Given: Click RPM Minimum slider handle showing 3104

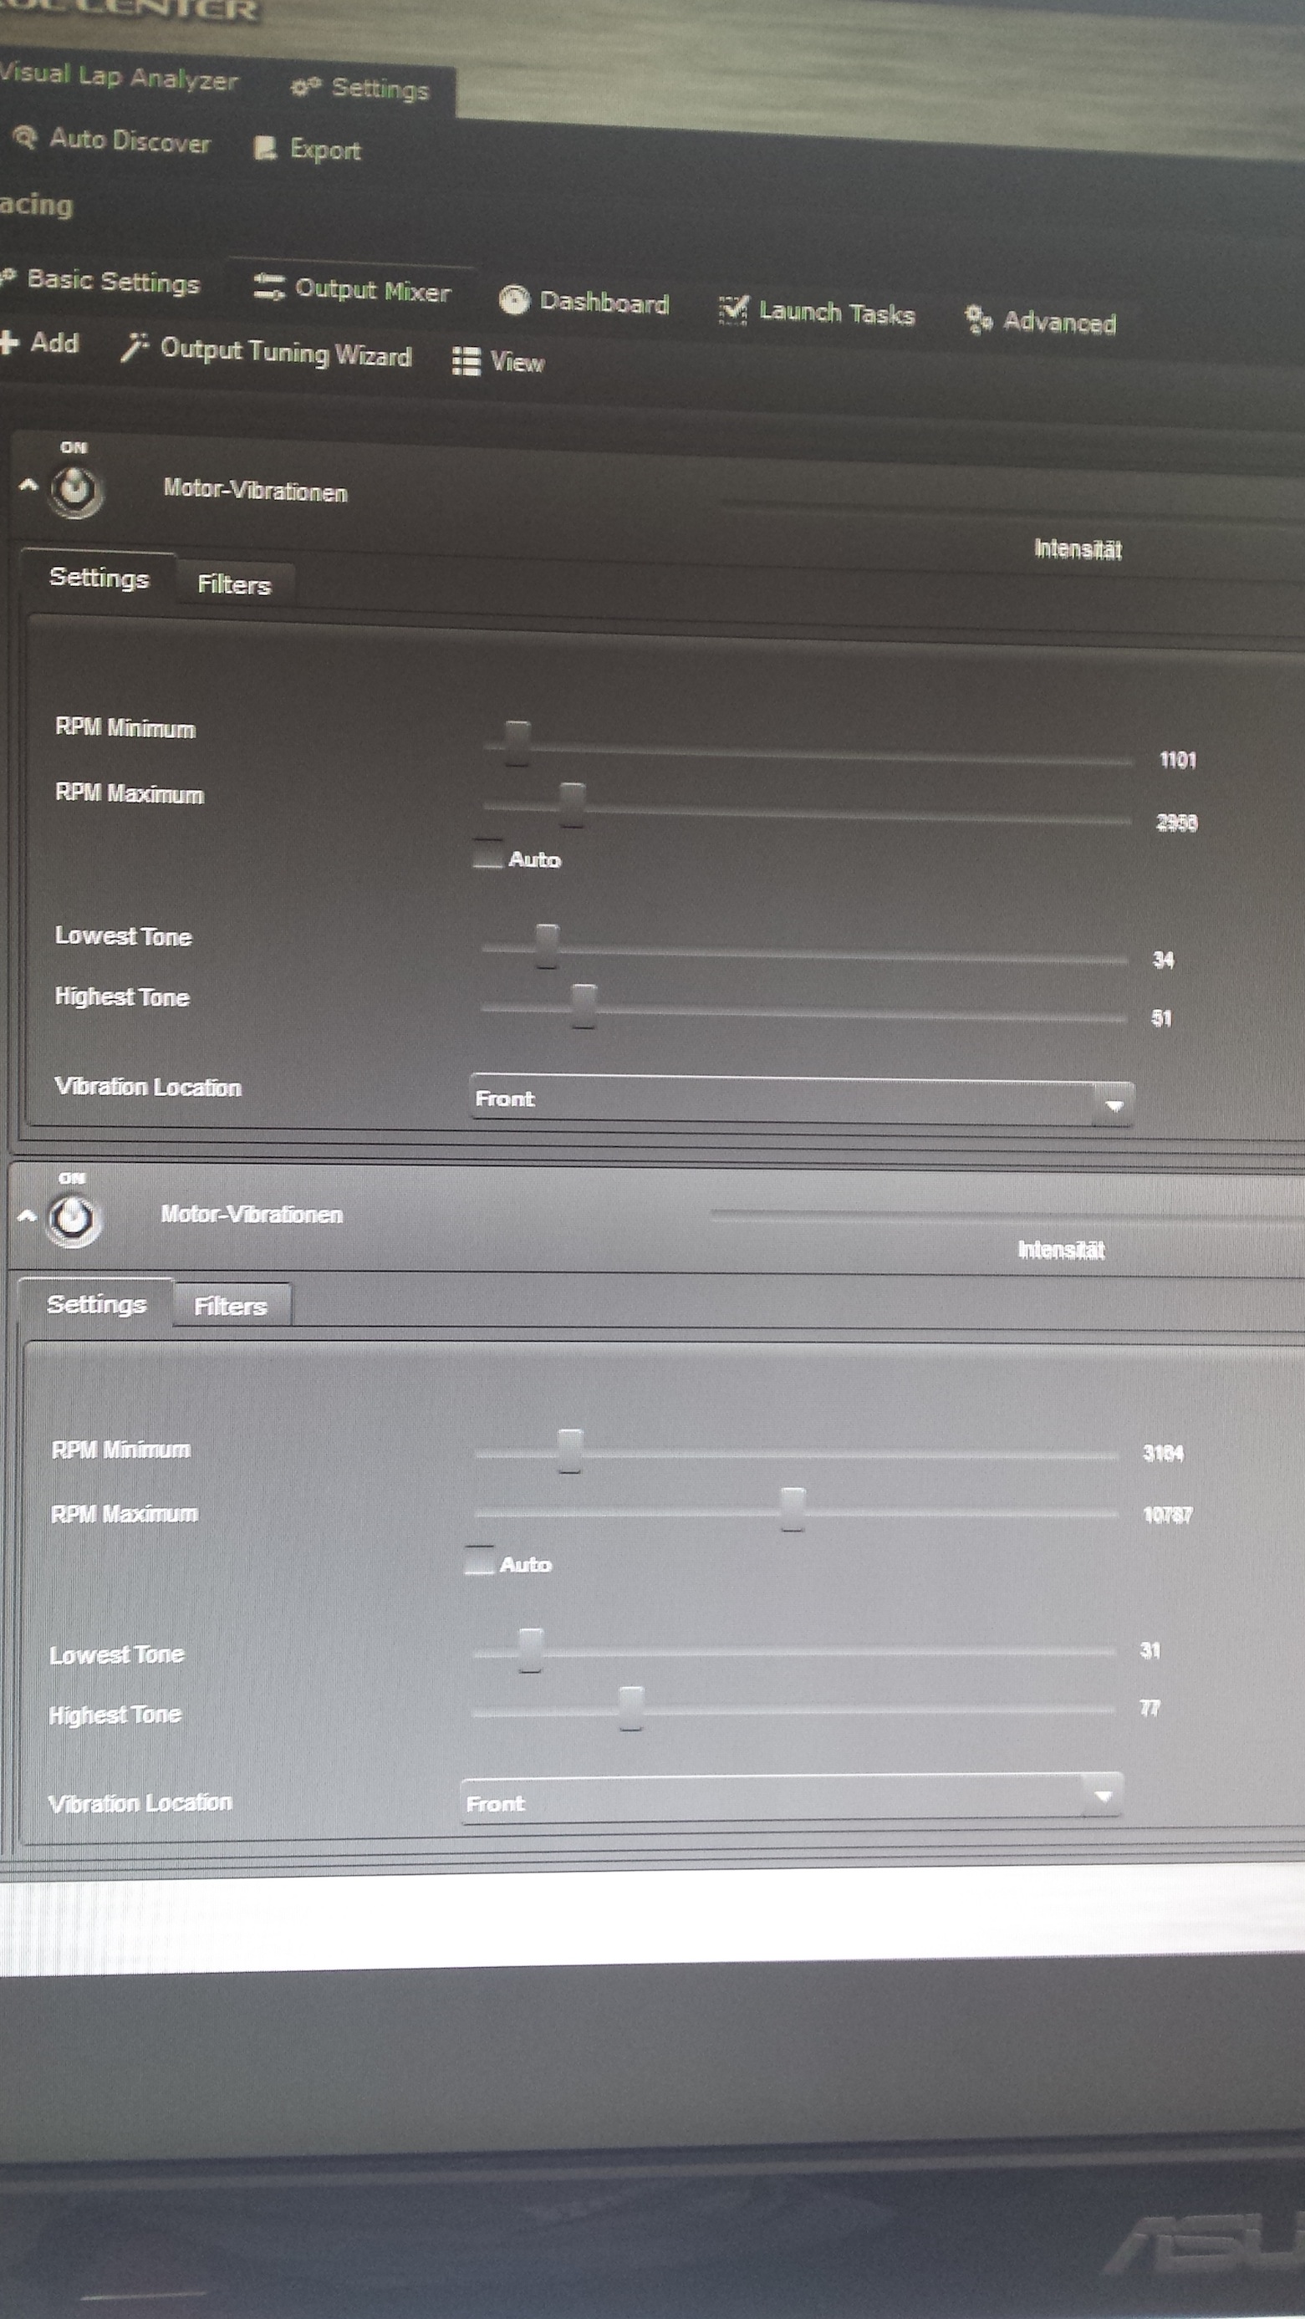Looking at the screenshot, I should 568,1450.
